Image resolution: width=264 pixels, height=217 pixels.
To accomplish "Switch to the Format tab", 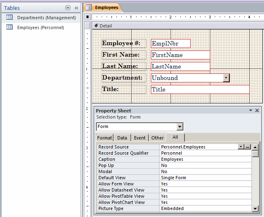I will (105, 138).
